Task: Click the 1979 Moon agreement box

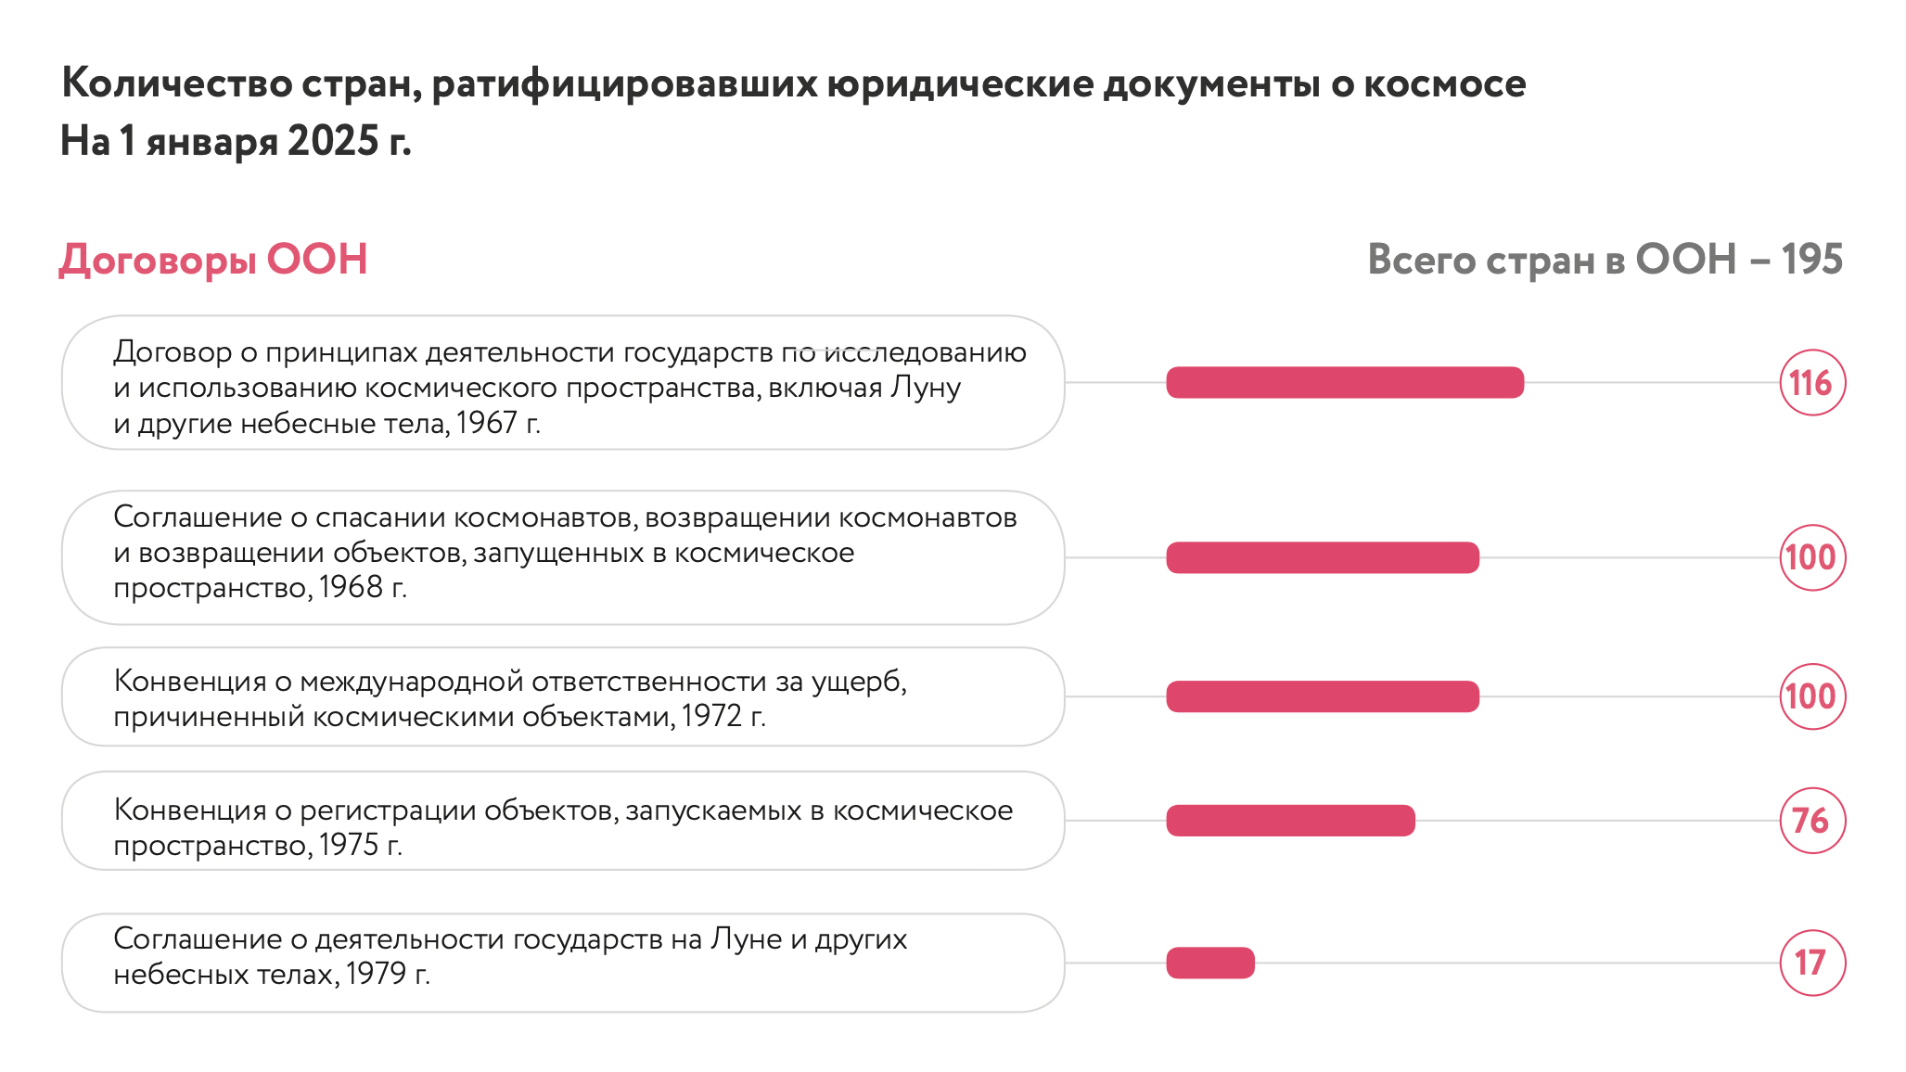Action: 562,963
